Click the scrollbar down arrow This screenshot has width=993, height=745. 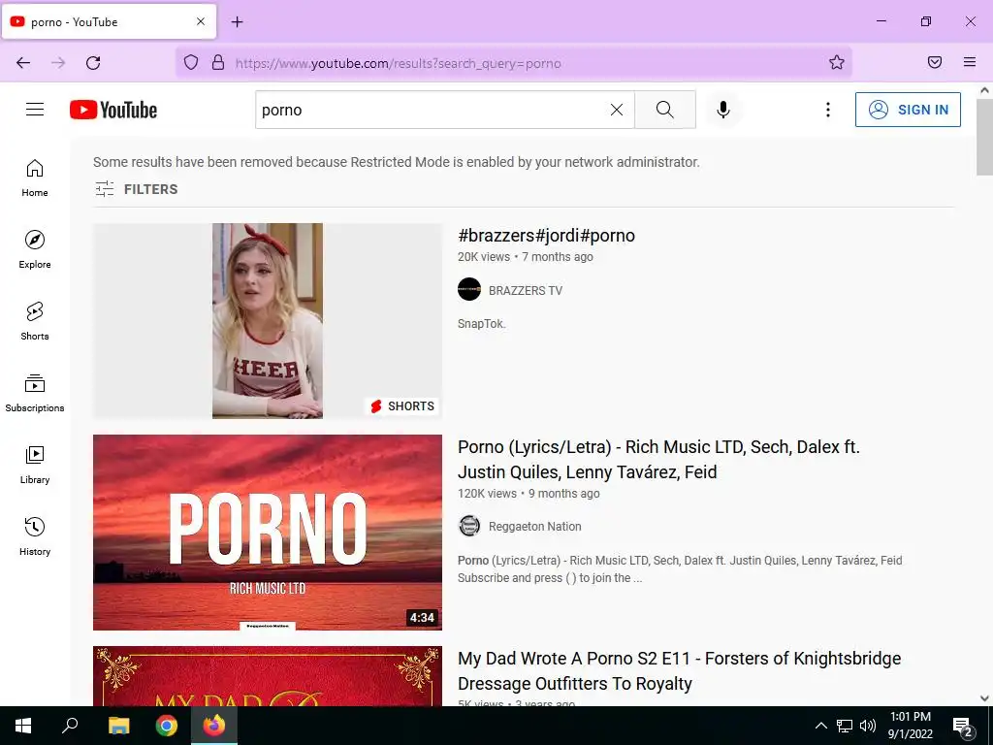[984, 698]
